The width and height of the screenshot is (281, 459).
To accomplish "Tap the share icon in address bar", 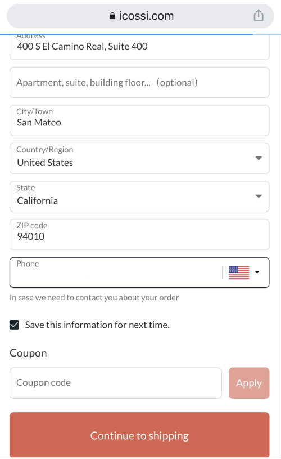I will click(258, 16).
